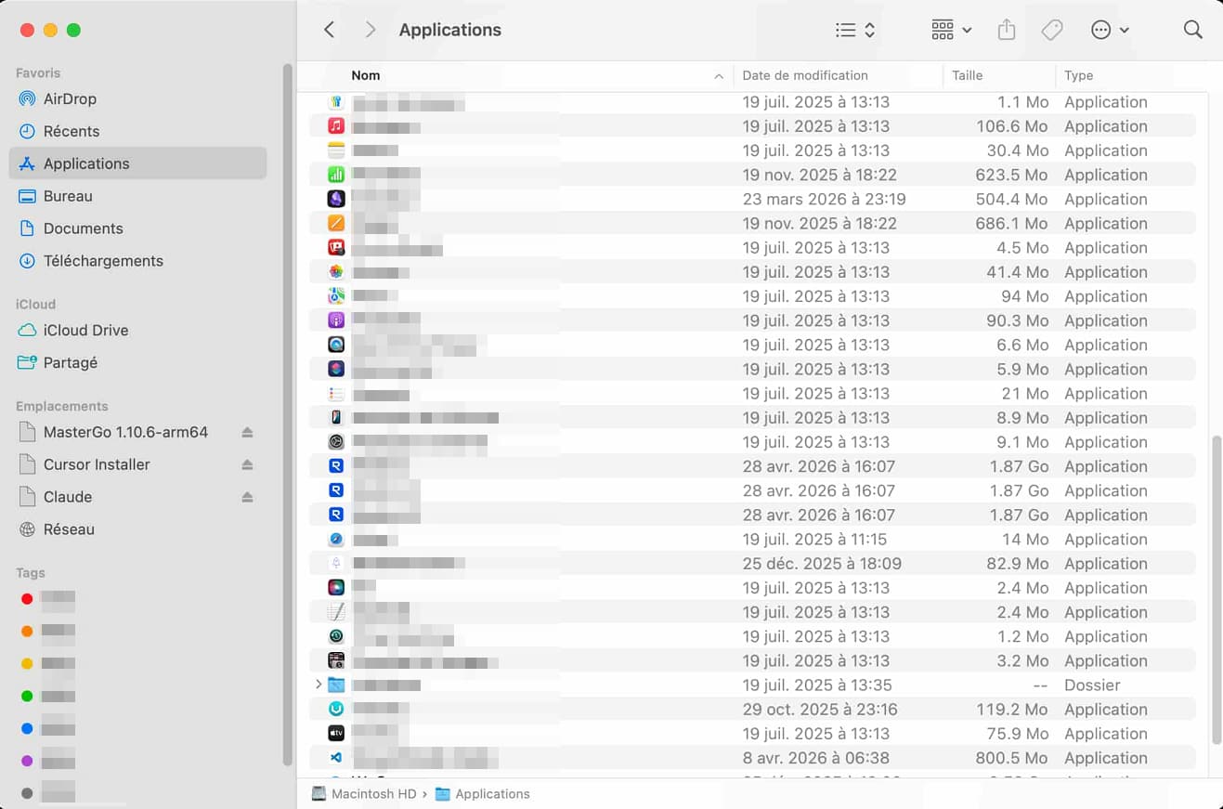Eject the MasterGo 1.10.6-arm64 volume
The image size is (1223, 809).
(248, 432)
